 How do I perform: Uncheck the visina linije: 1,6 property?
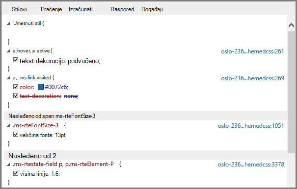(x=16, y=173)
